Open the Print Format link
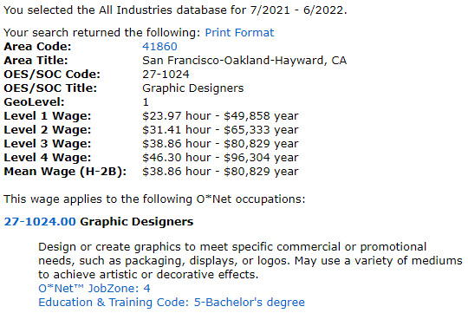 (x=239, y=33)
